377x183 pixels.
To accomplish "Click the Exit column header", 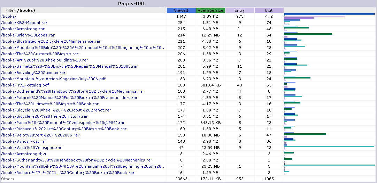I will [x=269, y=10].
